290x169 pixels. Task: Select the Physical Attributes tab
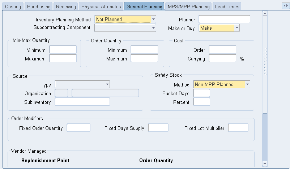pos(101,7)
